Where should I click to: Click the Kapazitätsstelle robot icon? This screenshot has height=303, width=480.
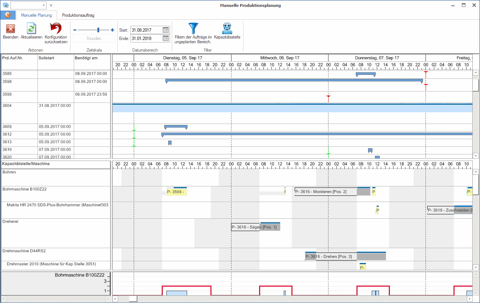227,28
